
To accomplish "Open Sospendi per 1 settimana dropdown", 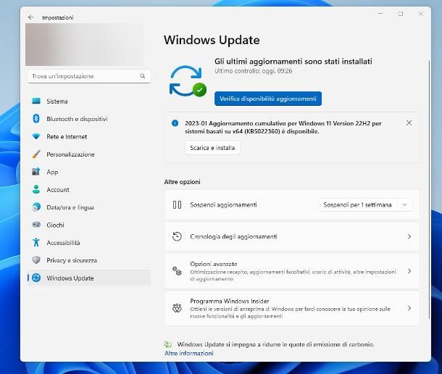I will coord(365,205).
